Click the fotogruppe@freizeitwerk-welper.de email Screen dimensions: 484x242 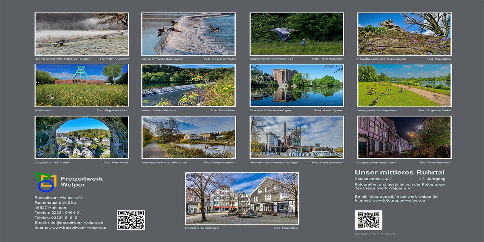403,196
